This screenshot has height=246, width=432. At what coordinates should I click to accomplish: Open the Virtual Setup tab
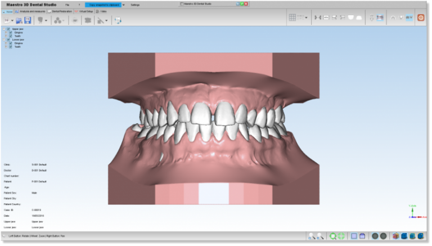click(x=85, y=11)
